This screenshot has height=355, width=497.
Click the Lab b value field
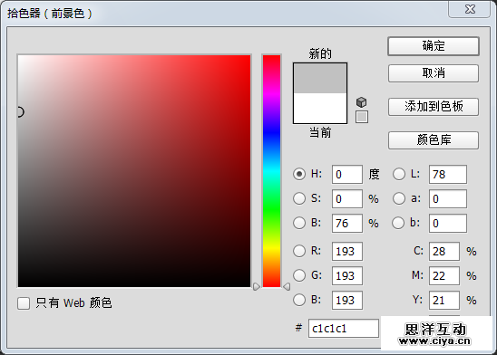[x=447, y=223]
